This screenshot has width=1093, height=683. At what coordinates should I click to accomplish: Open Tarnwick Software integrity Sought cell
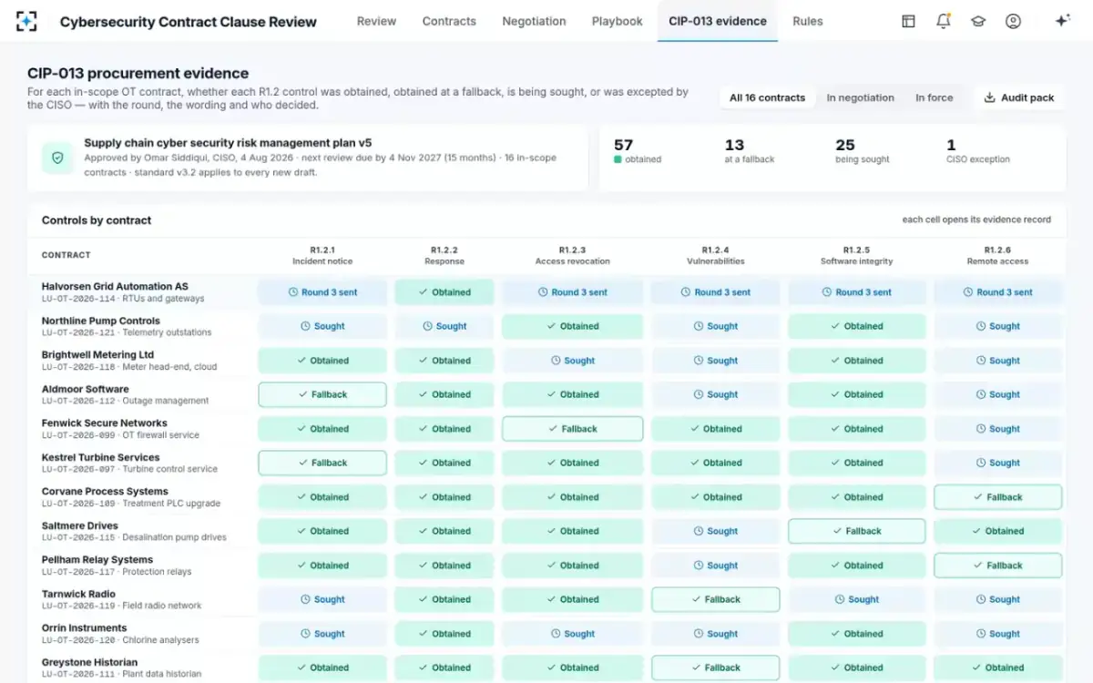click(857, 599)
